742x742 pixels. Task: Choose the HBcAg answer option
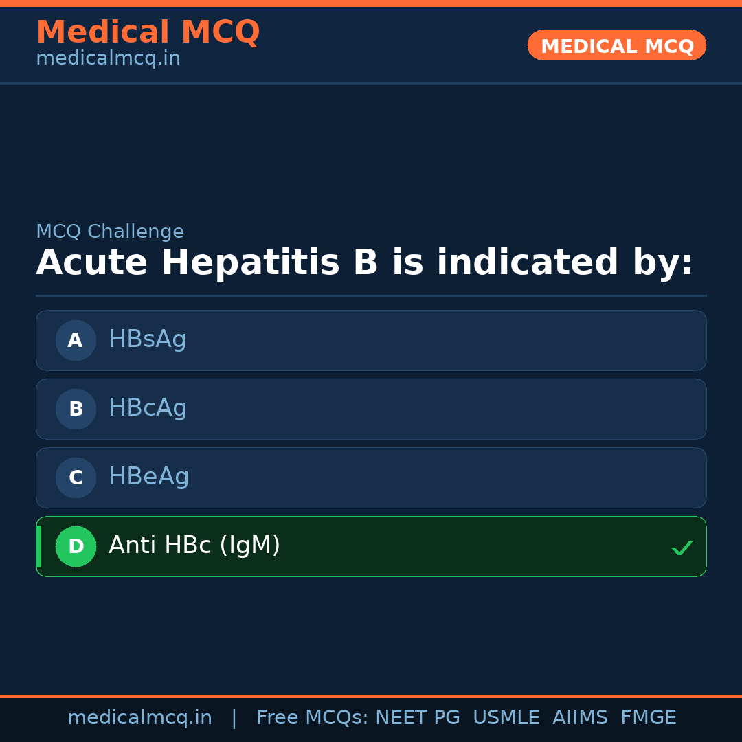click(371, 409)
